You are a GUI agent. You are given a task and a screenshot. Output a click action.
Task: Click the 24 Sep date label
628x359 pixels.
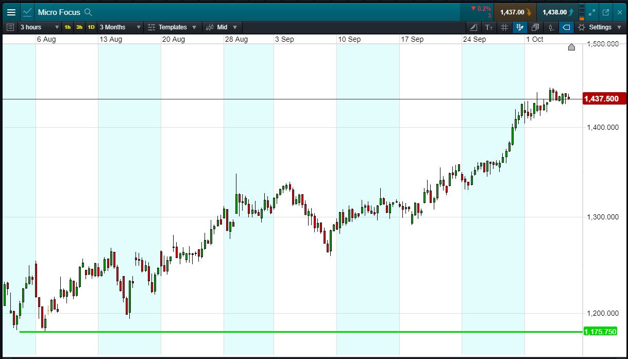coord(474,39)
